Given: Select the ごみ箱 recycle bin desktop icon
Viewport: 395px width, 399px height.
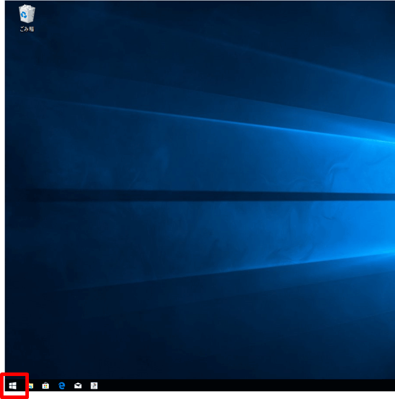Looking at the screenshot, I should click(x=27, y=18).
